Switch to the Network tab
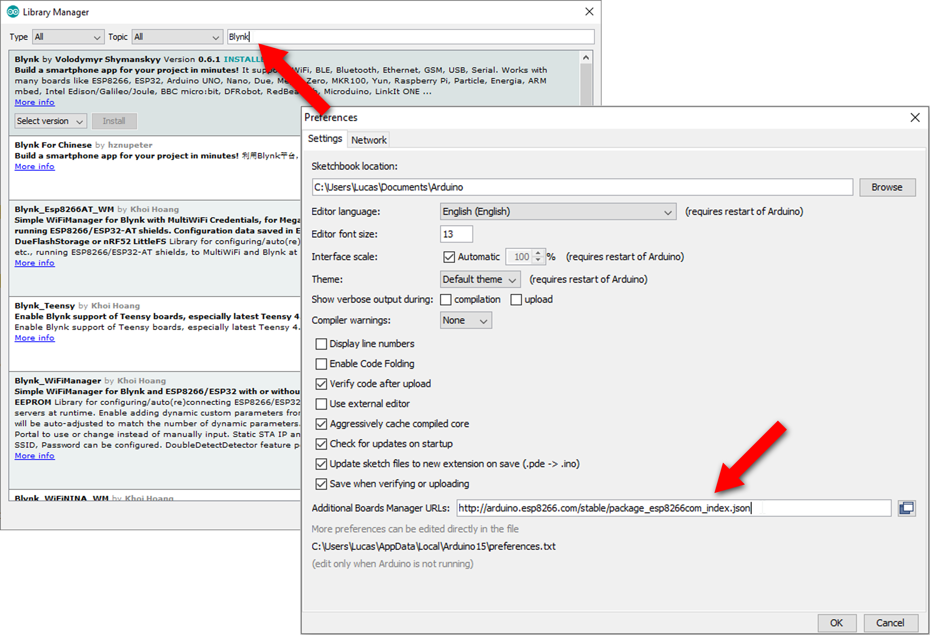930x635 pixels. click(368, 140)
